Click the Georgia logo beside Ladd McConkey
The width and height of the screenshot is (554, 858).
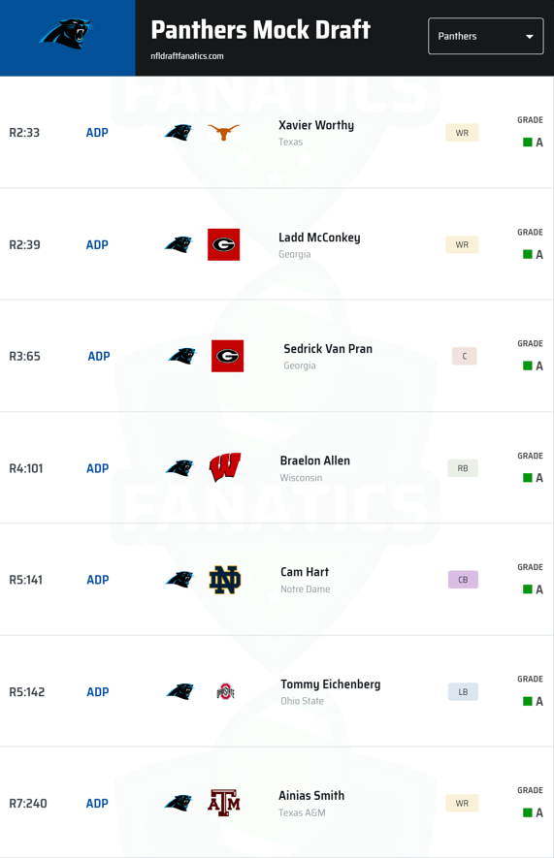point(223,244)
